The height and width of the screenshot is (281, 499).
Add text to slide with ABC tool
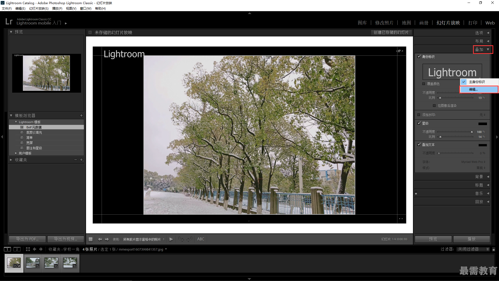(x=201, y=239)
